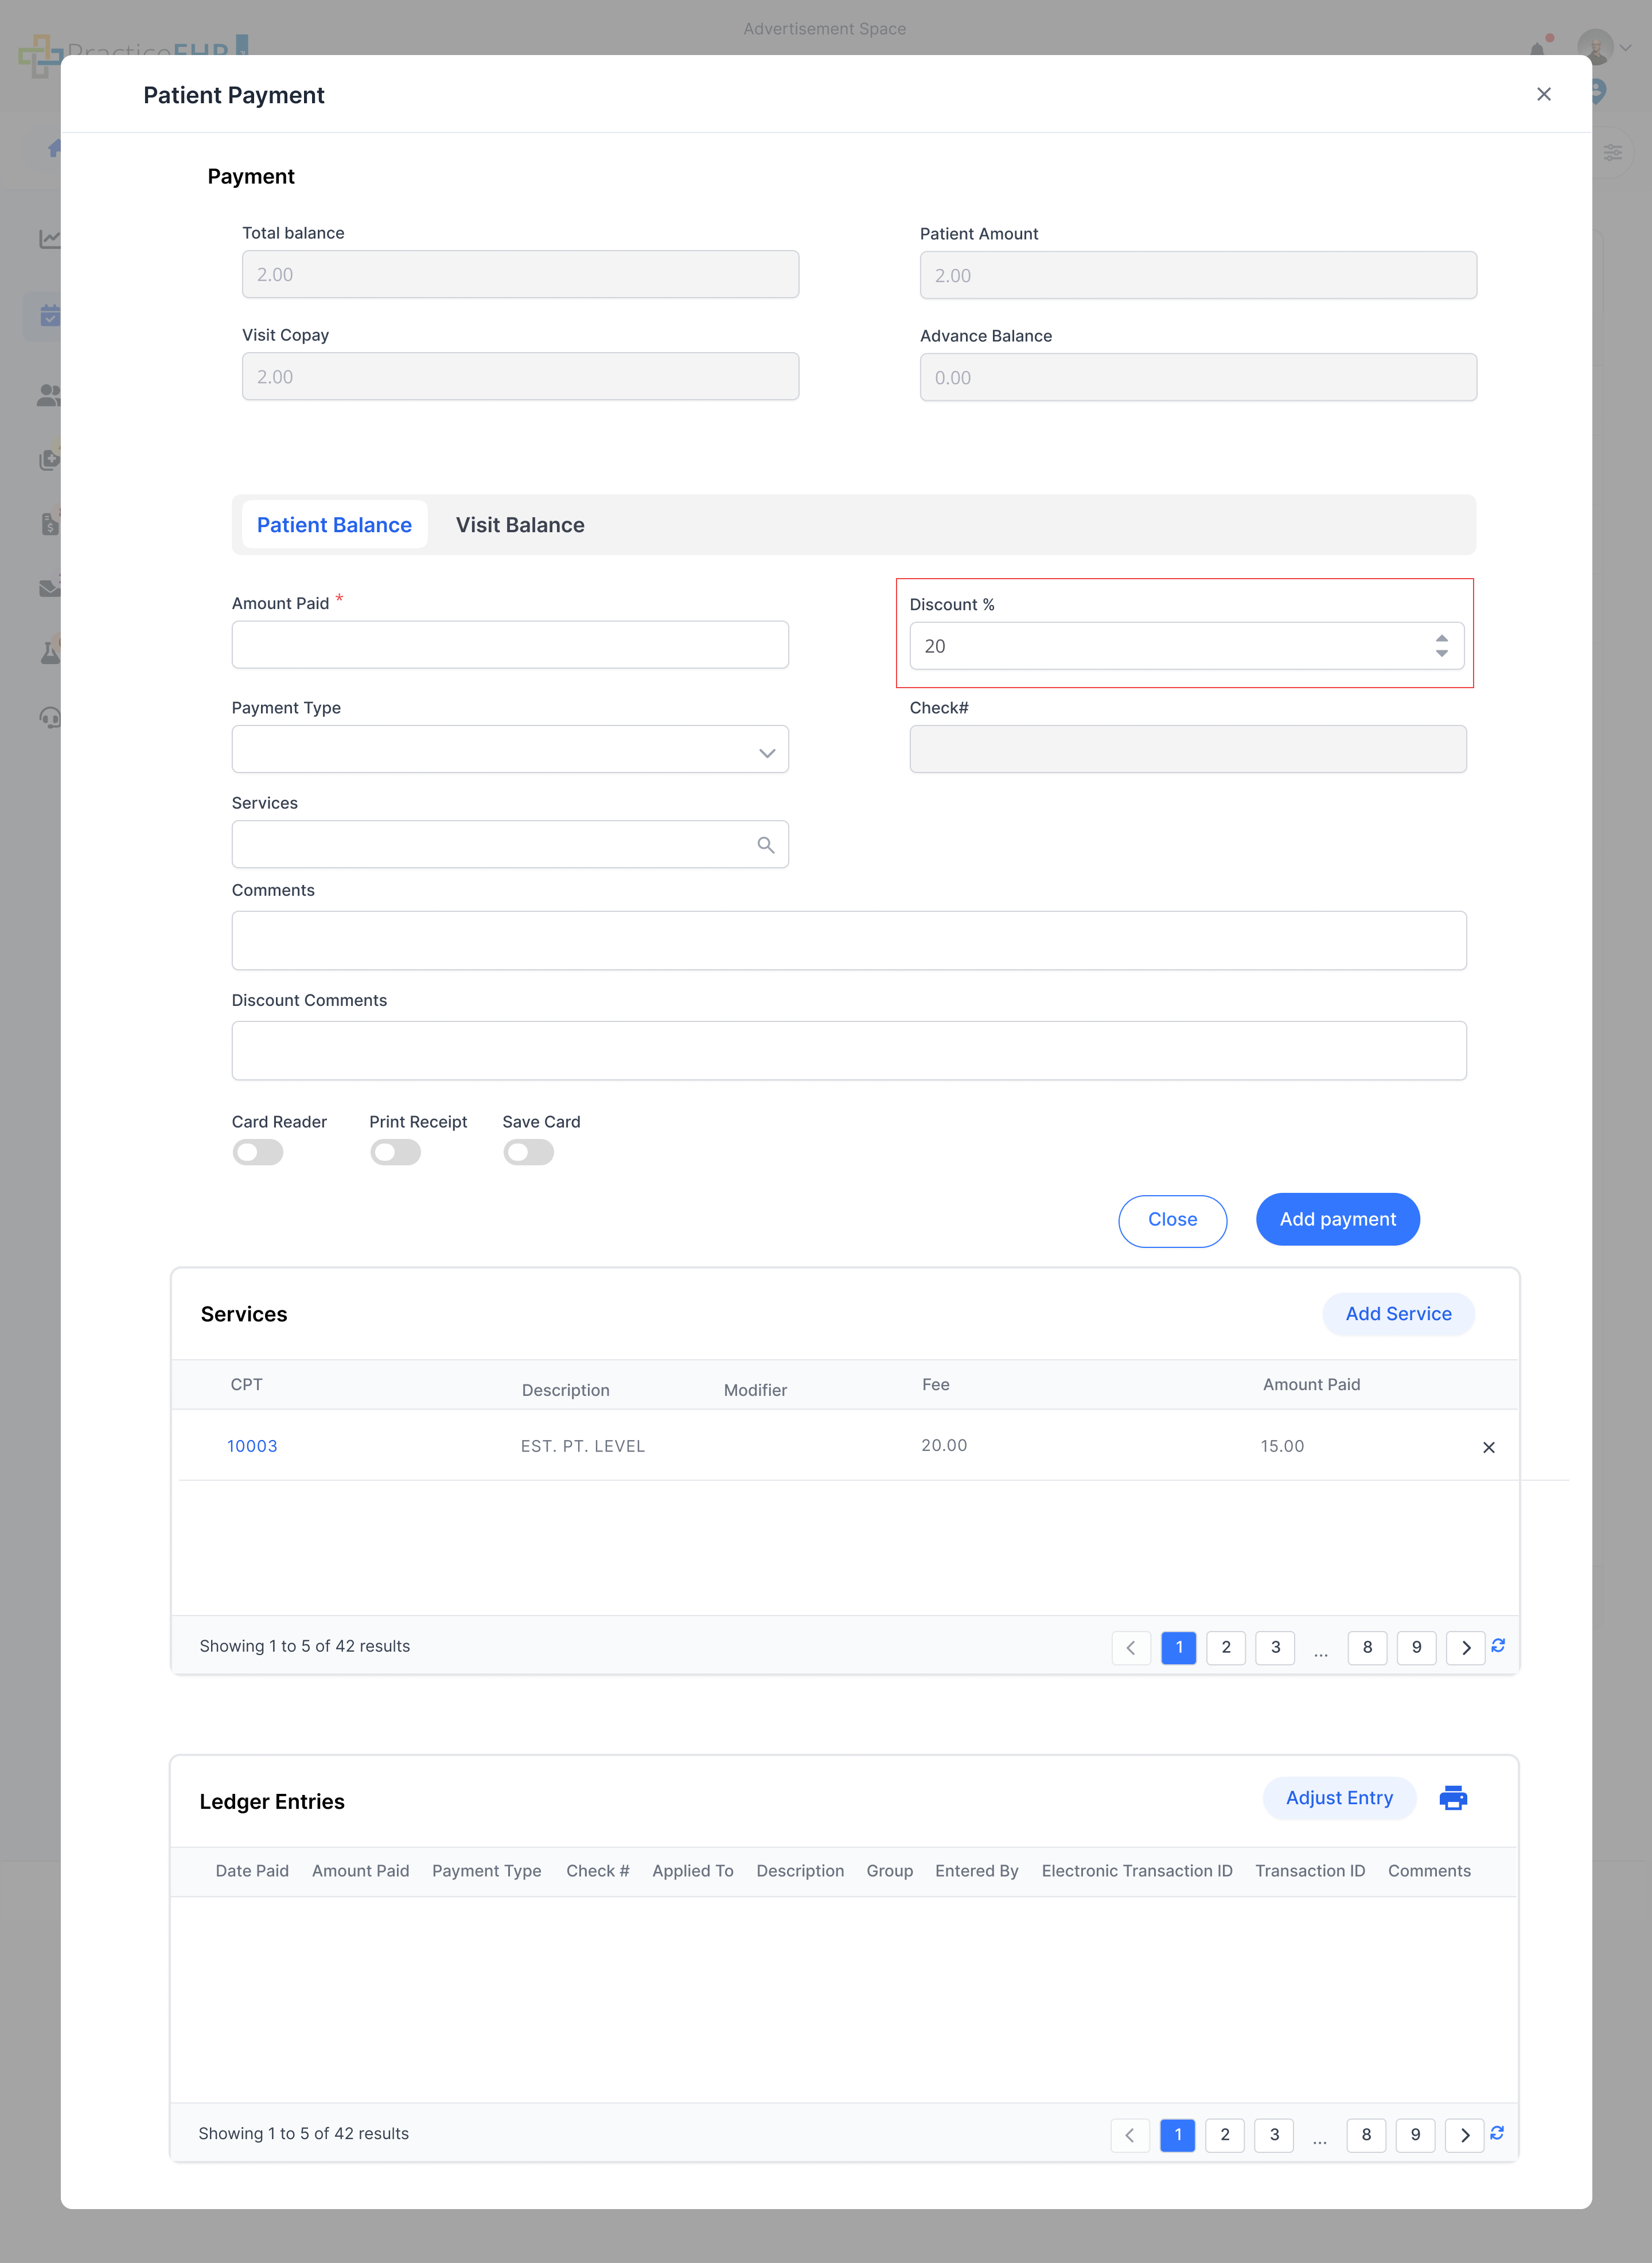Open the messages envelope icon in the sidebar

coord(50,588)
